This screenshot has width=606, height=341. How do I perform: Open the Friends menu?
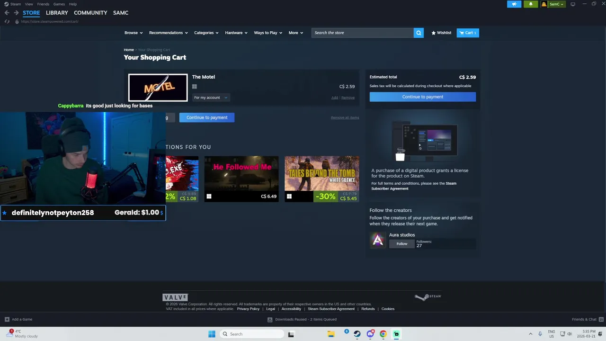point(43,4)
